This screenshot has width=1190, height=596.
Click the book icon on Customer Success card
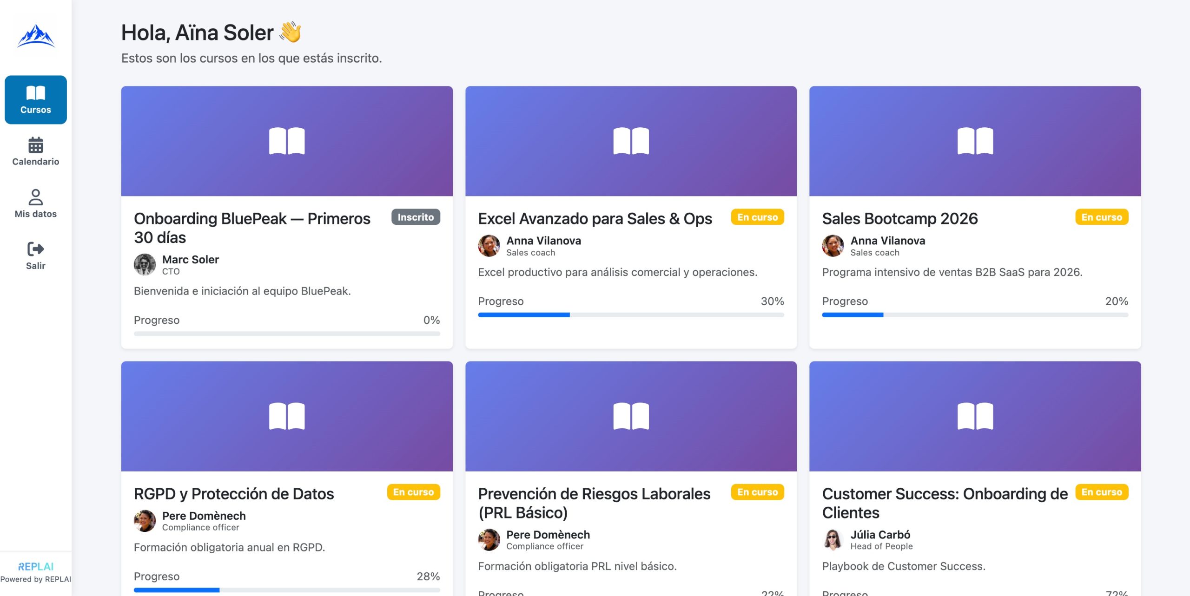pyautogui.click(x=975, y=416)
